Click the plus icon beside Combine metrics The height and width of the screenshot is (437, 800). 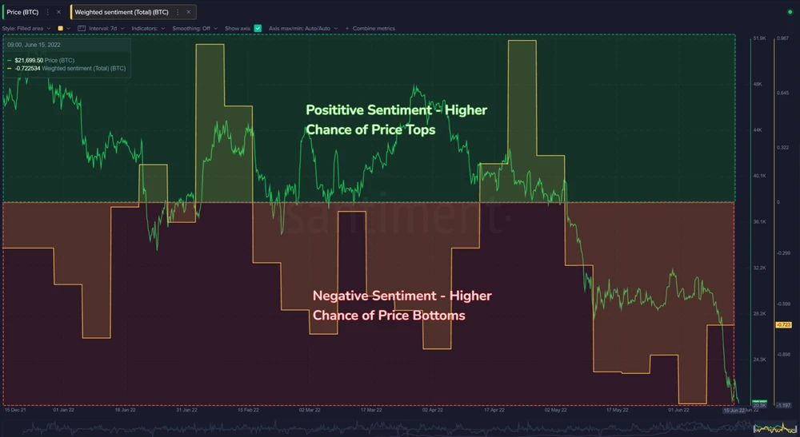click(x=347, y=29)
